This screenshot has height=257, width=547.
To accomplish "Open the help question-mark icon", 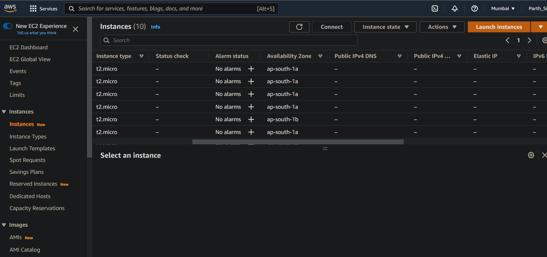I will tap(475, 9).
